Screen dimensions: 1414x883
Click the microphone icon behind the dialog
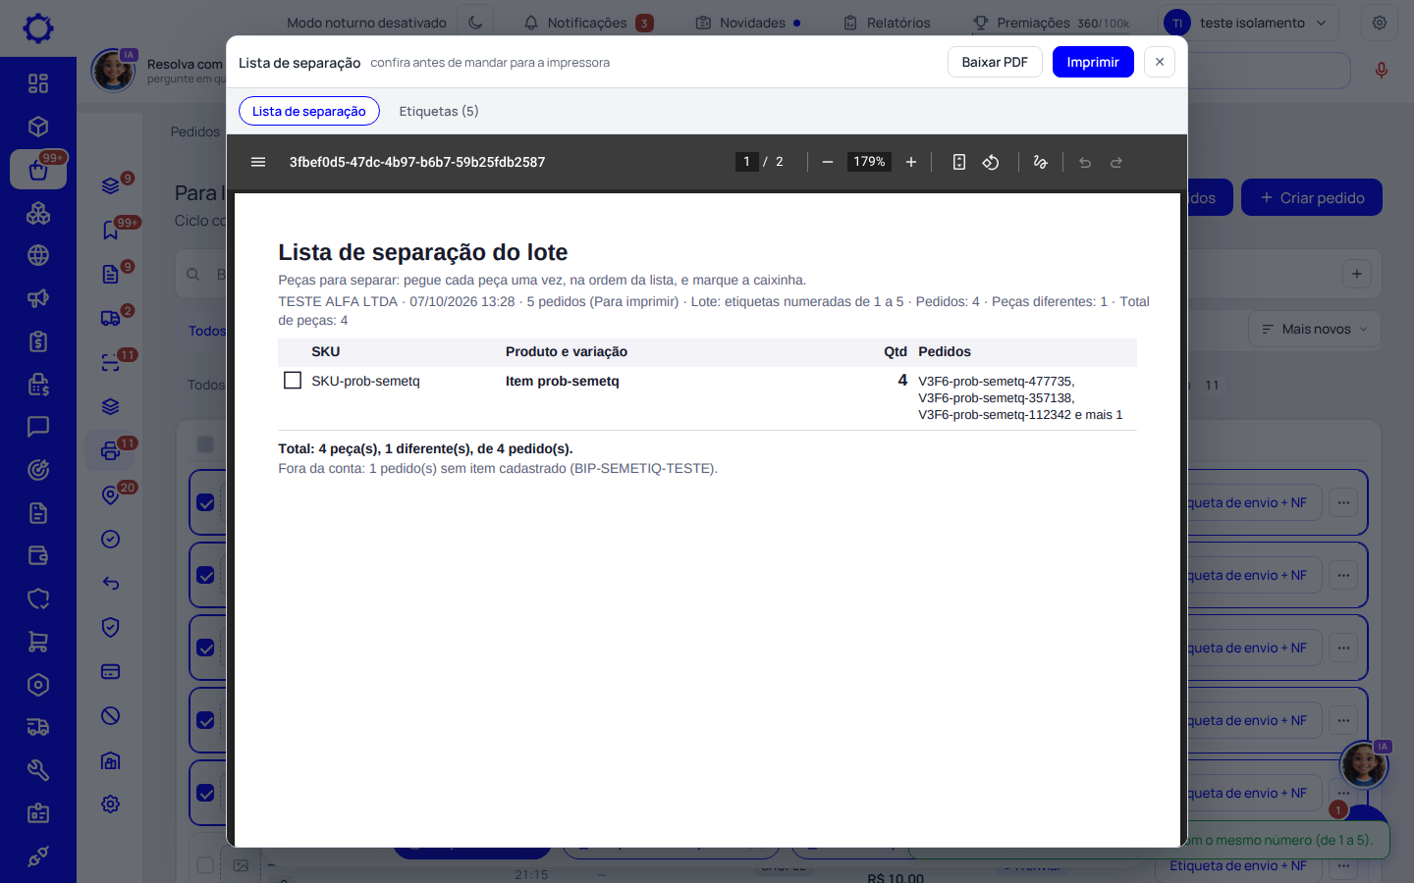pos(1382,71)
